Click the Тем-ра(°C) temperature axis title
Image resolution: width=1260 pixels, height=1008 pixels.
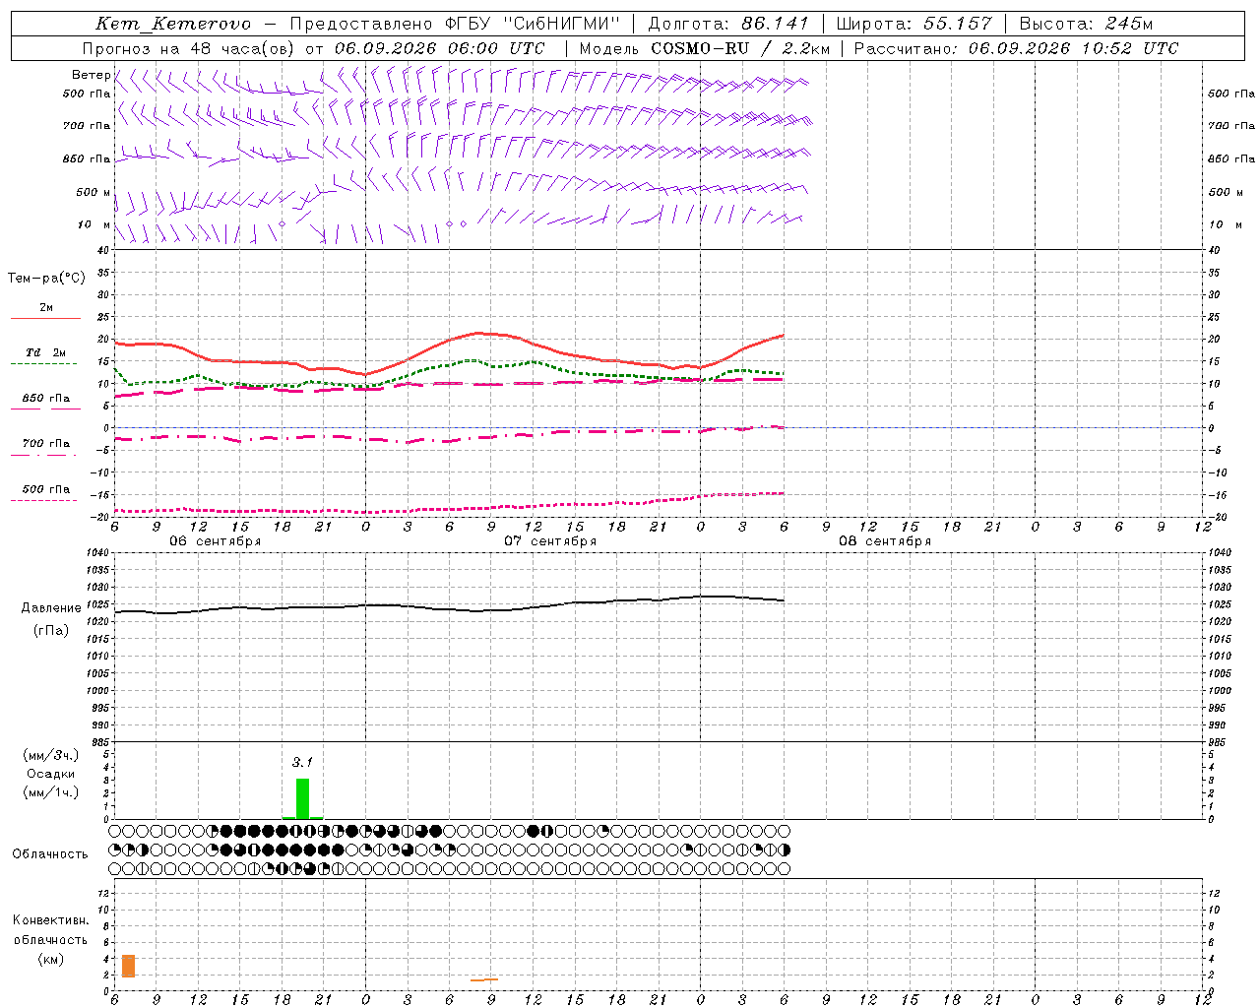[x=46, y=278]
